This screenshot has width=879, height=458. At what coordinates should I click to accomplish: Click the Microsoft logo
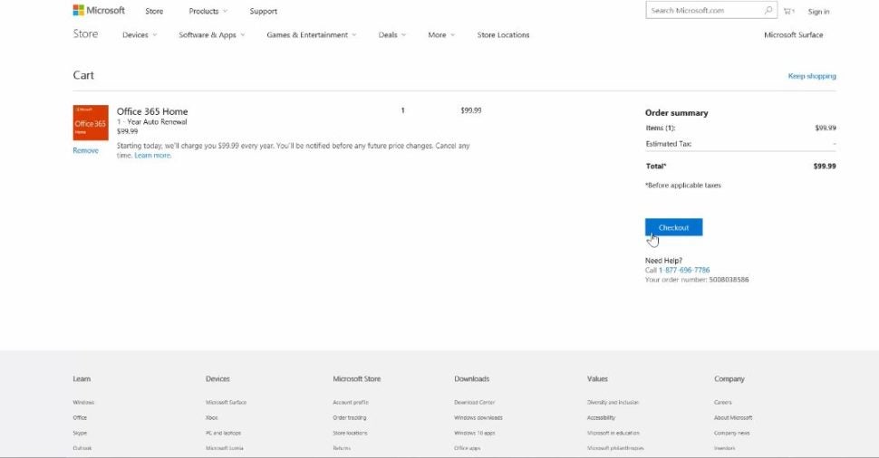[x=99, y=10]
